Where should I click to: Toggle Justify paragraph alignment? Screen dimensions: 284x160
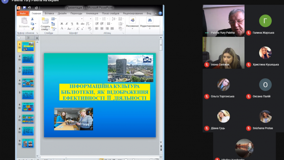112,28
